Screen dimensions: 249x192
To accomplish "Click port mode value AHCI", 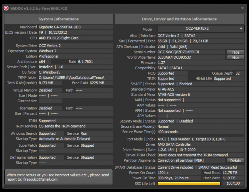I will [162, 139].
